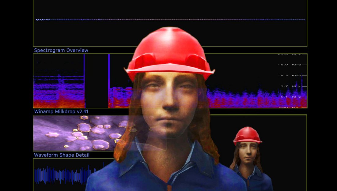The image size is (337, 191).
Task: Click the "Winamp Milkdrop v2.41" label
Action: pos(61,111)
